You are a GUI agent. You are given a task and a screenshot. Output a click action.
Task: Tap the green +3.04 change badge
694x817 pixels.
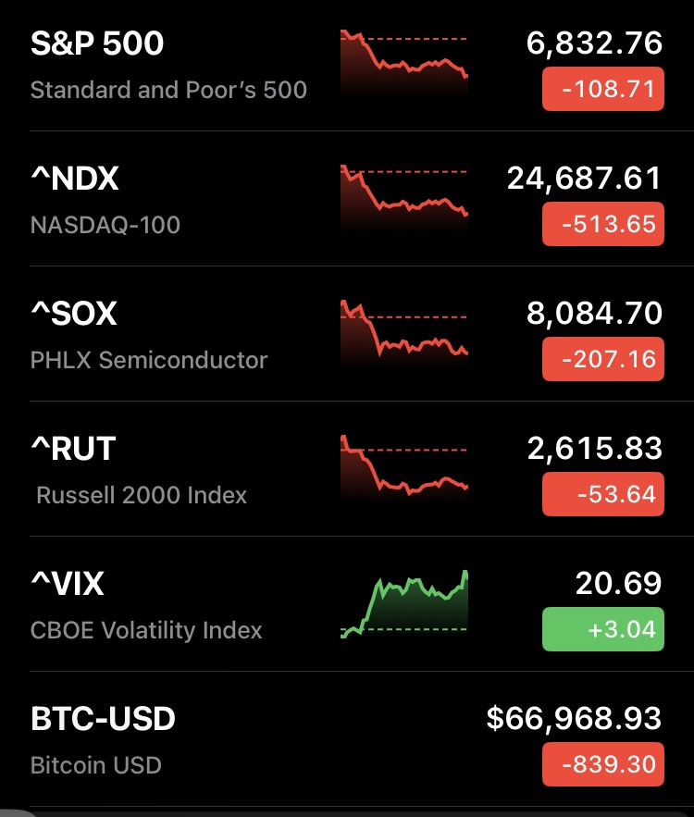tap(602, 630)
